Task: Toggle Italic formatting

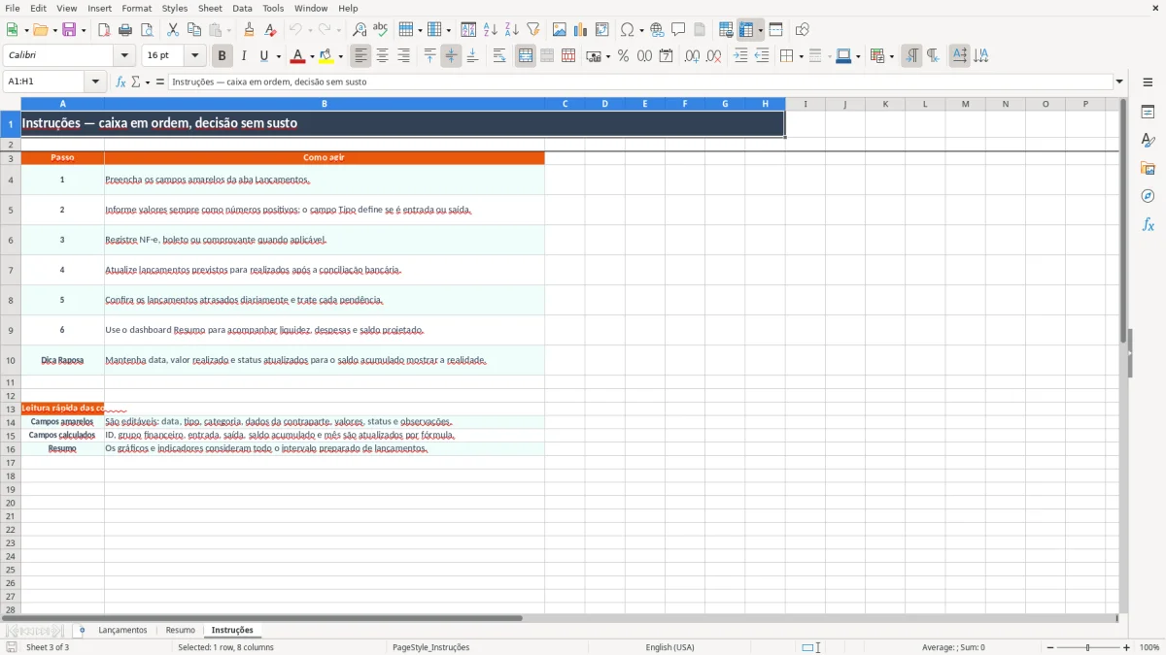Action: pyautogui.click(x=244, y=56)
